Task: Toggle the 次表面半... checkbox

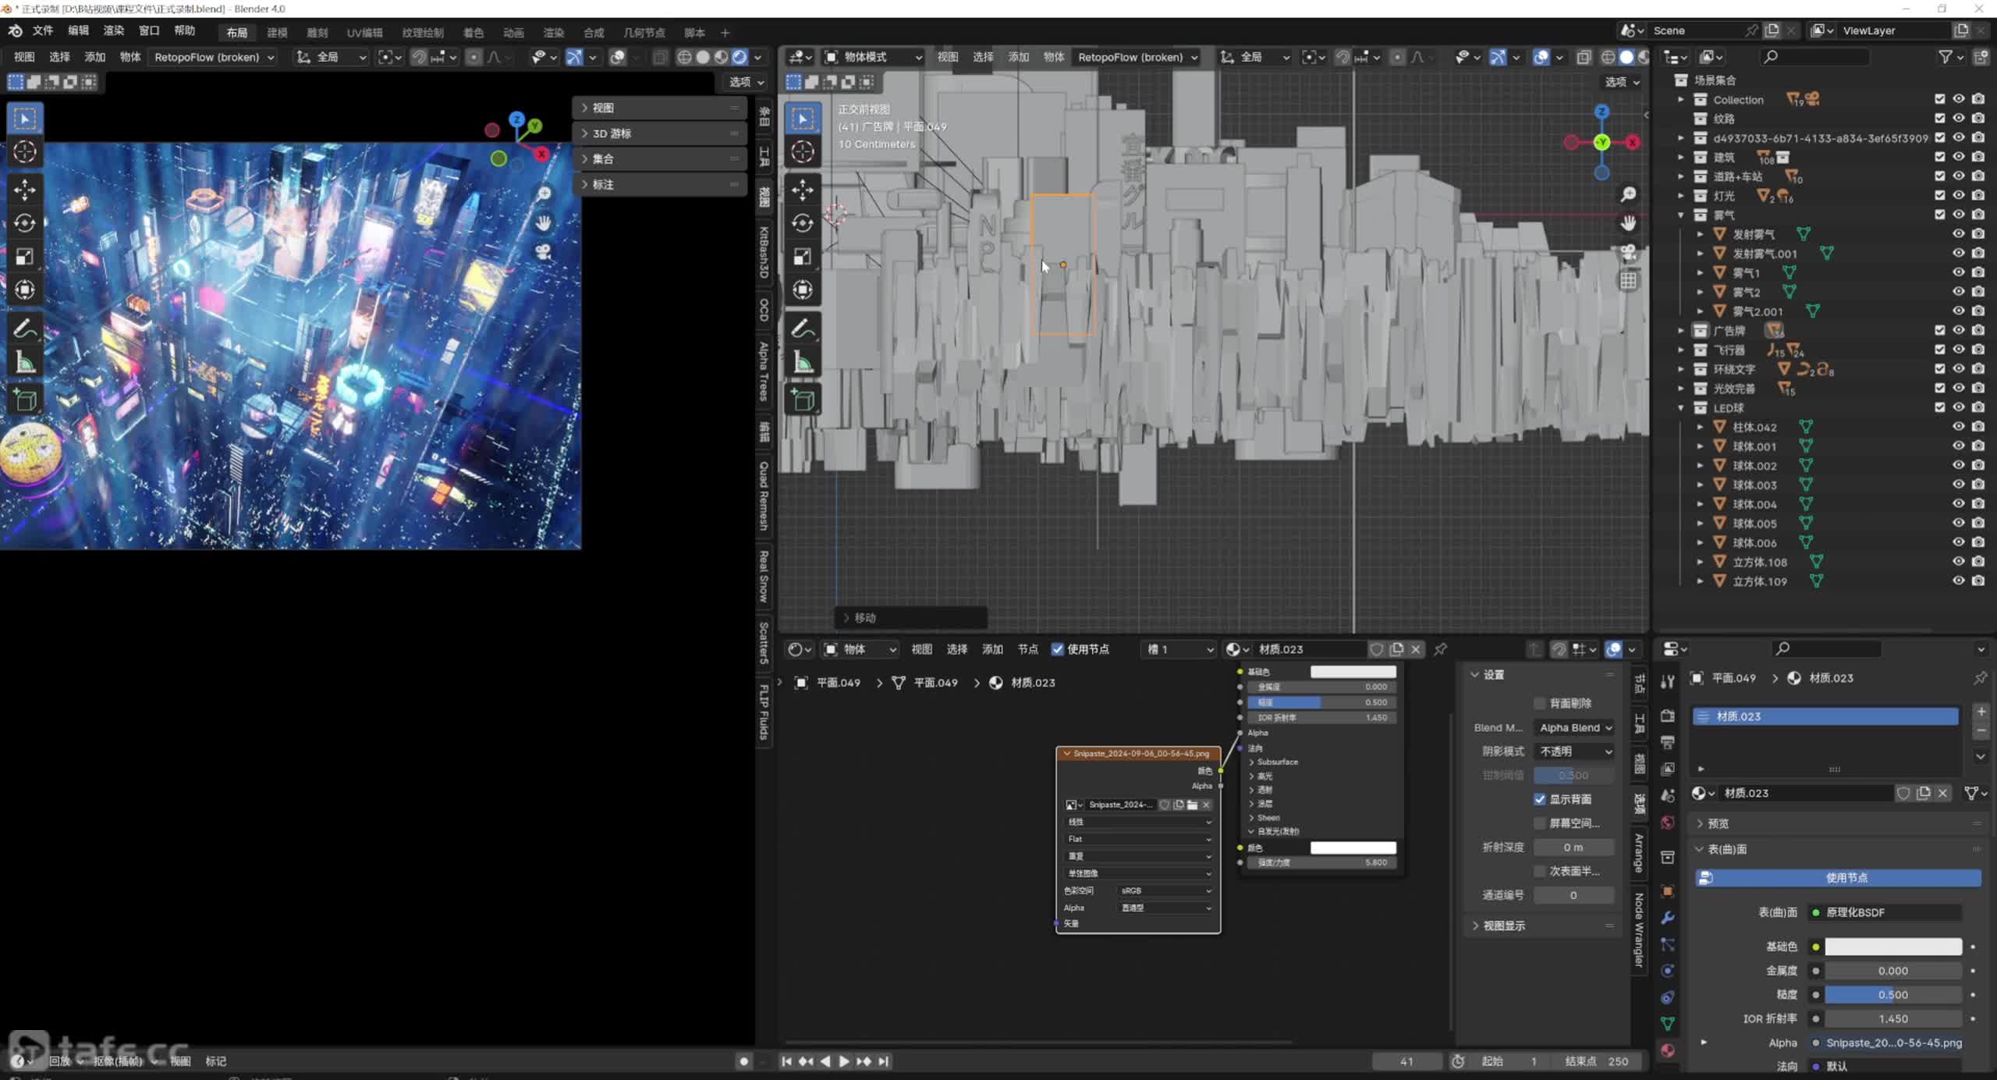Action: pyautogui.click(x=1540, y=871)
